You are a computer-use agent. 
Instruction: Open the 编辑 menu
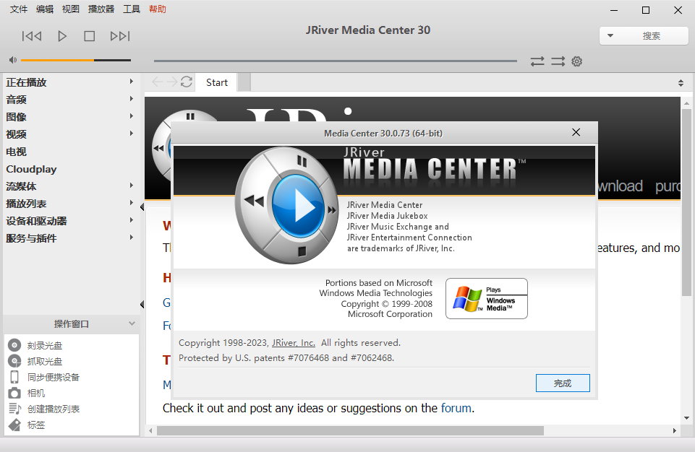pyautogui.click(x=45, y=9)
